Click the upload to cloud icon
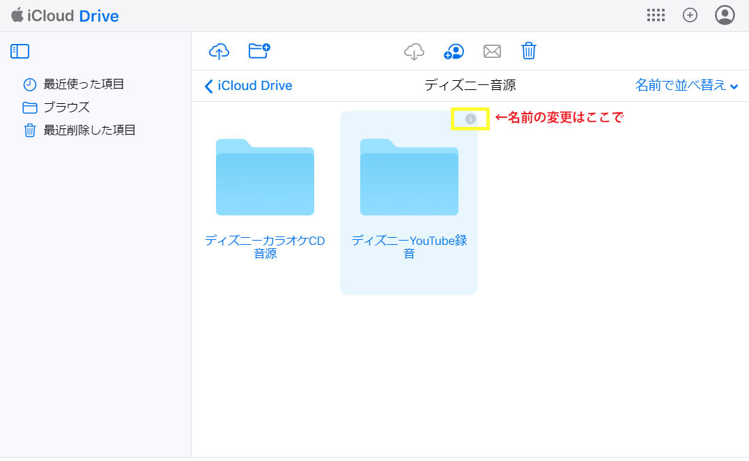 [x=219, y=51]
